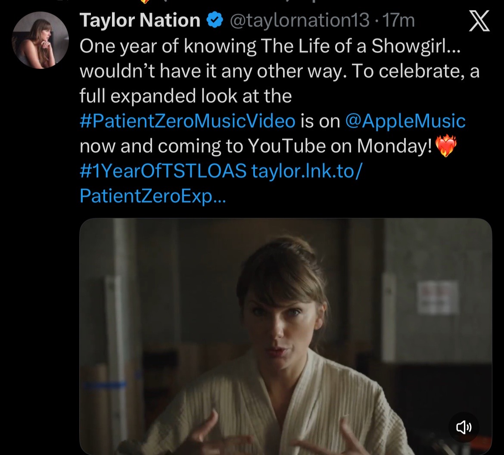Play the embedded video preview

tap(286, 337)
